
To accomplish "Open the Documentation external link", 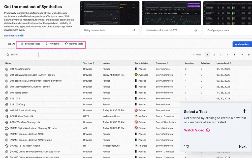I will [14, 36].
